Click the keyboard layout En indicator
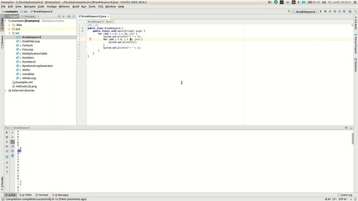 tap(293, 2)
